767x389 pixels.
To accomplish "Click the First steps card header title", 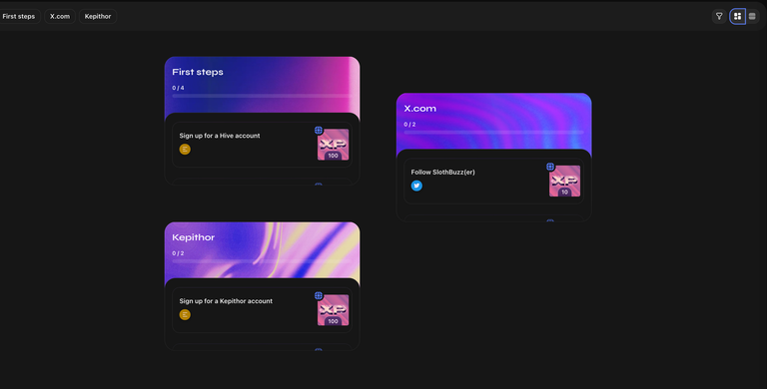I will pyautogui.click(x=198, y=72).
